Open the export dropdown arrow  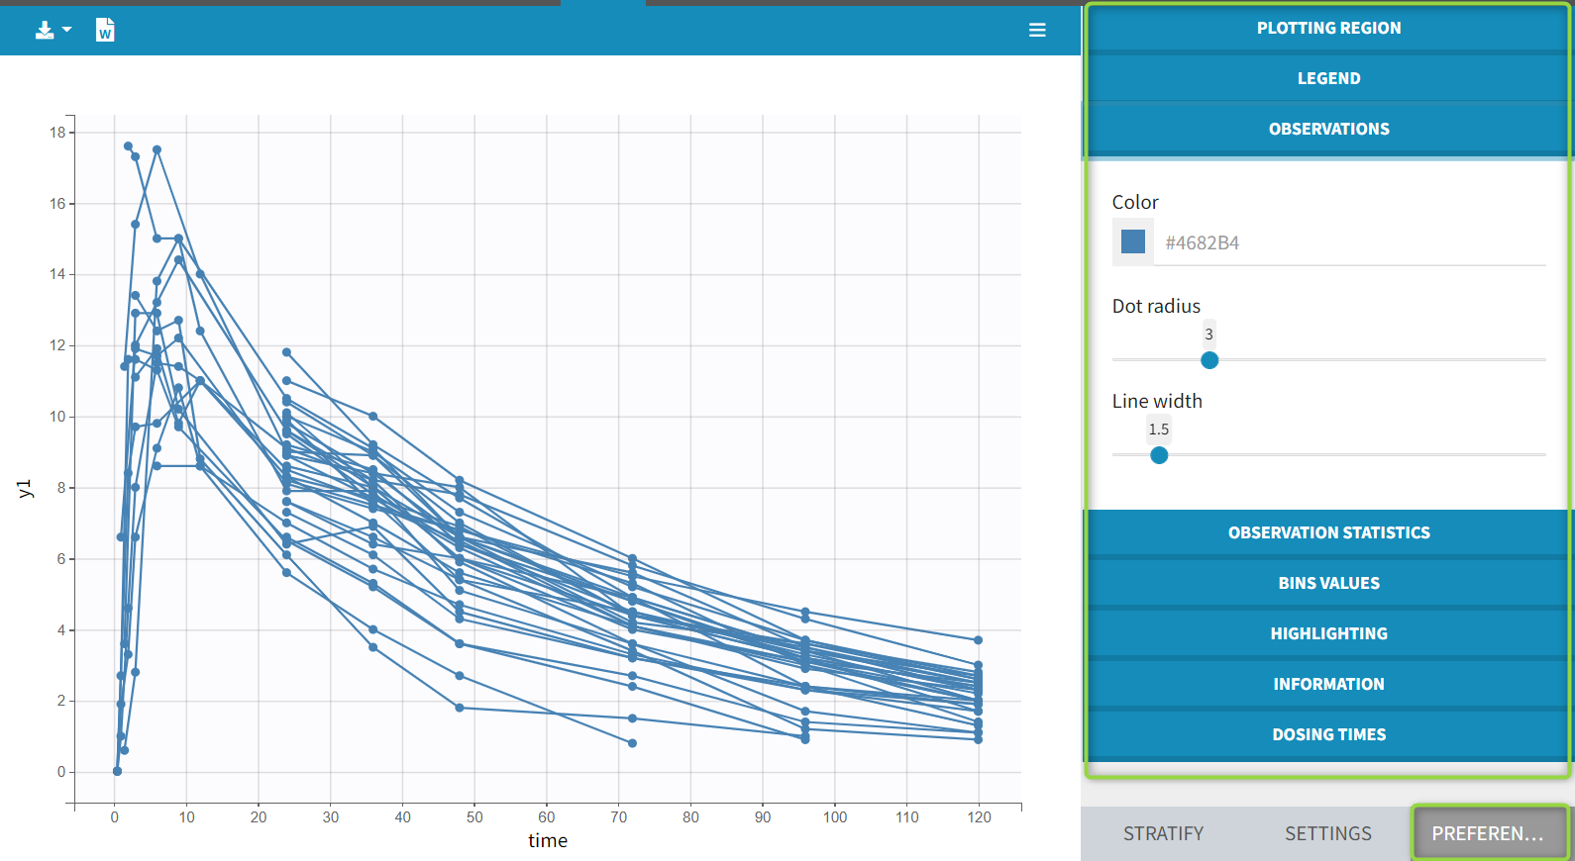tap(67, 30)
